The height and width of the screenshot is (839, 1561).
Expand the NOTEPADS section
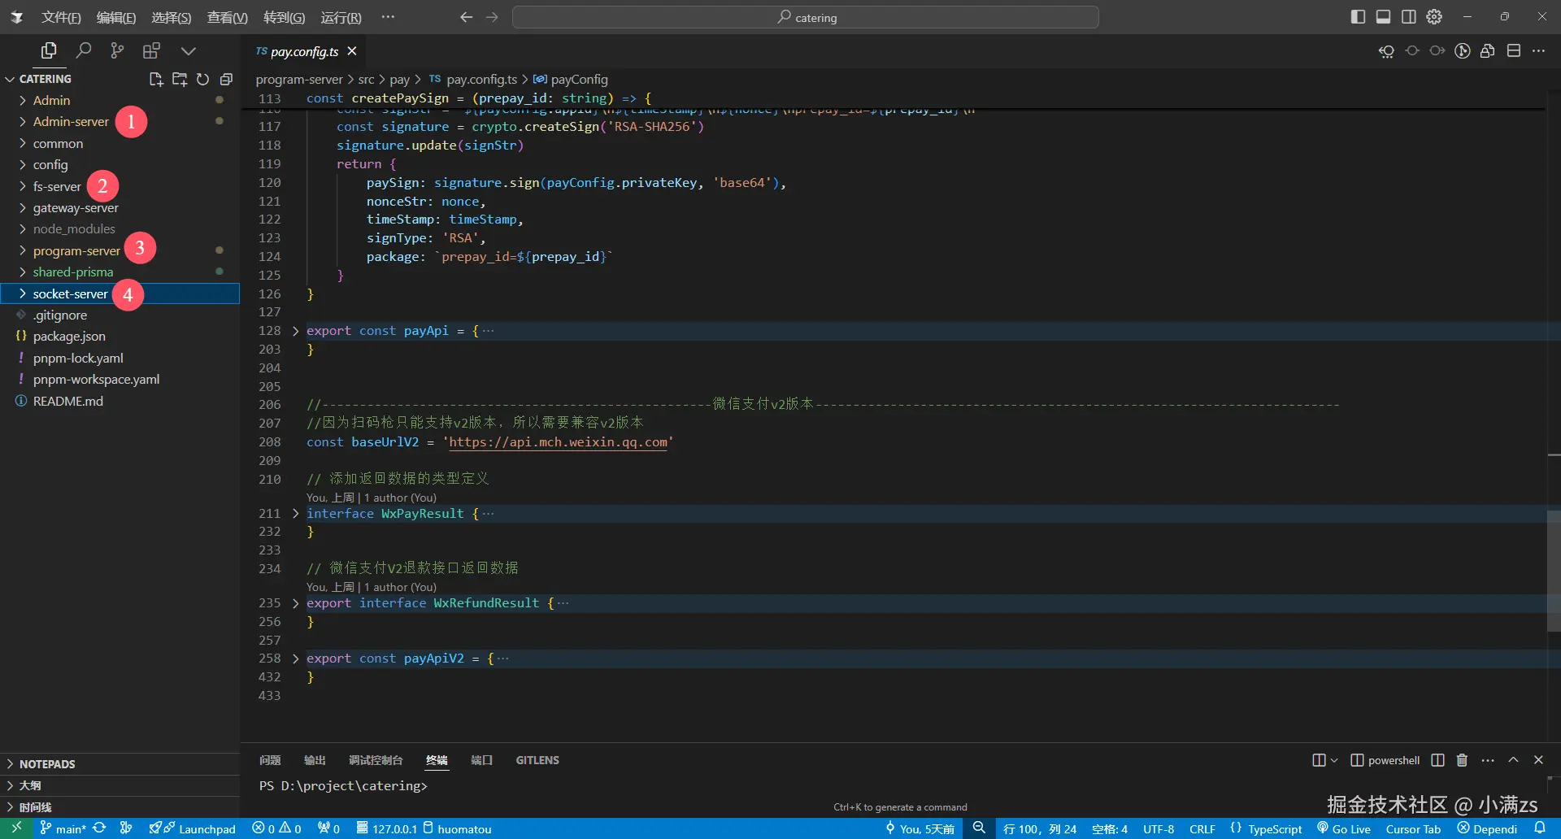point(47,764)
